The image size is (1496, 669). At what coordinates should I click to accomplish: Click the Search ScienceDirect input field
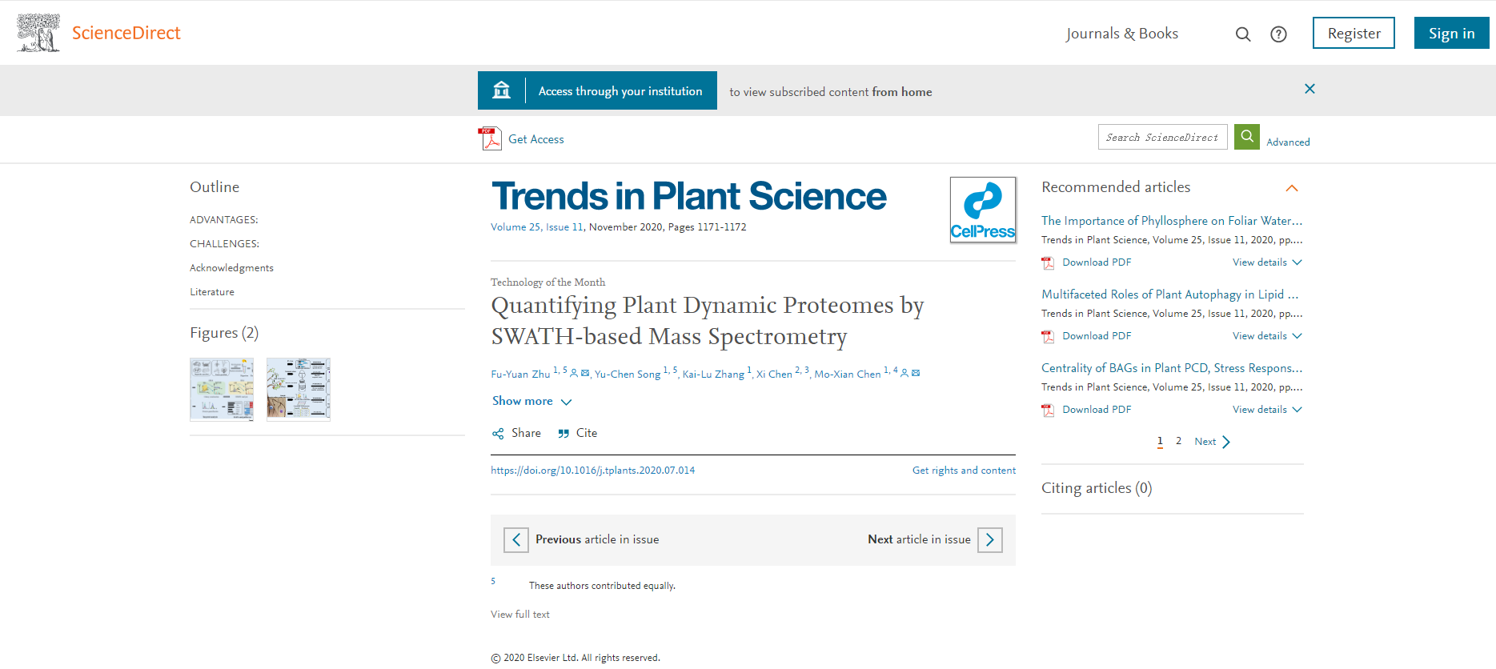pos(1162,137)
